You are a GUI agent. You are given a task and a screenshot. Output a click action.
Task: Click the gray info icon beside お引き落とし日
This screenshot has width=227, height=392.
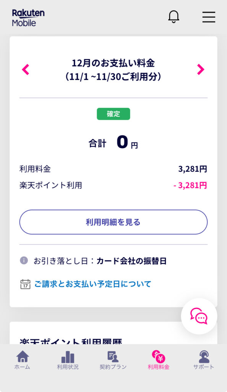(x=24, y=260)
